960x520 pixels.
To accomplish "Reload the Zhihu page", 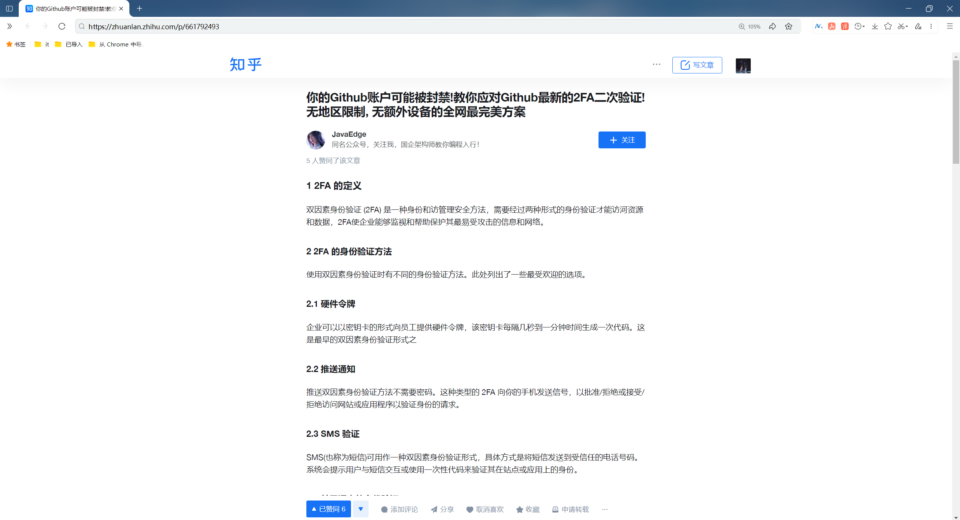I will (x=62, y=26).
